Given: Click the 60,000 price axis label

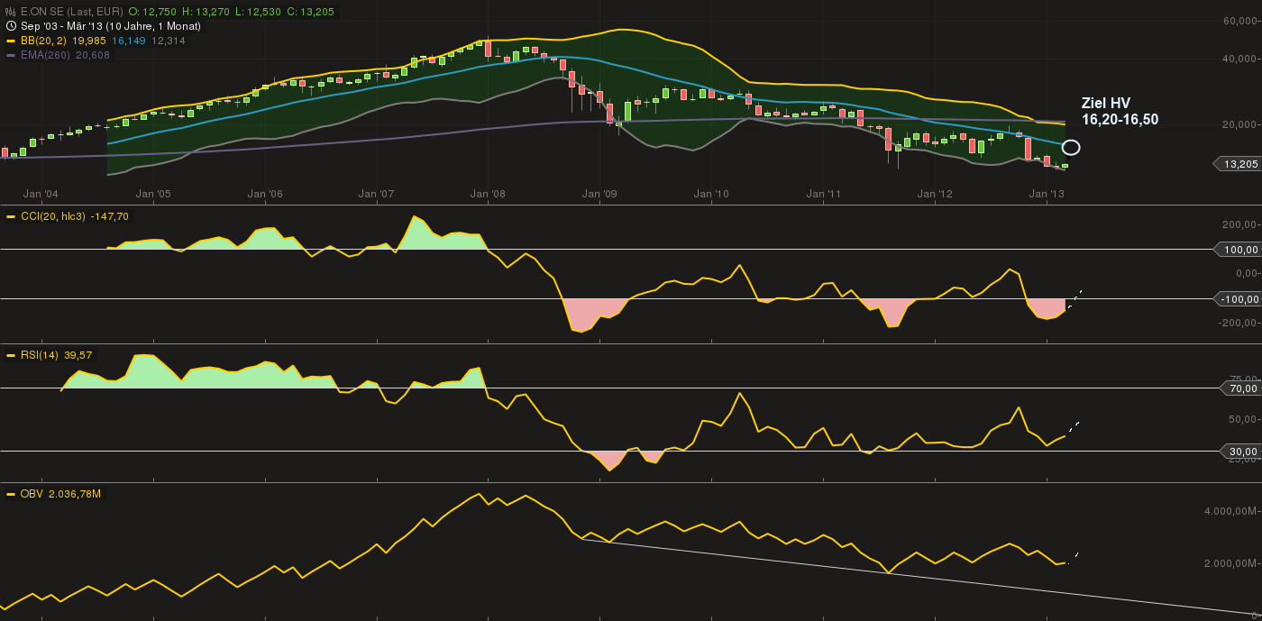Looking at the screenshot, I should pos(1240,21).
